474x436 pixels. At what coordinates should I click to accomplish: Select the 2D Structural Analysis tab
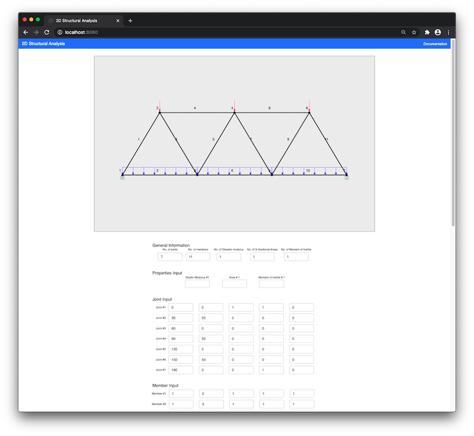click(x=80, y=20)
